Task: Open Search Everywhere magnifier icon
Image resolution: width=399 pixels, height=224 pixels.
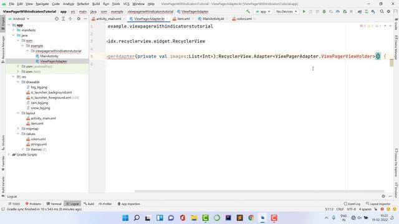Action: point(382,11)
